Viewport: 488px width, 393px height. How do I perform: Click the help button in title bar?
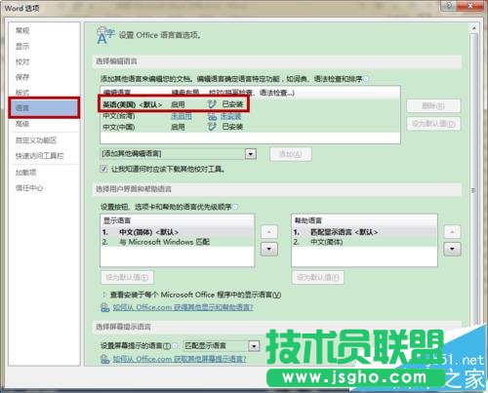click(x=449, y=5)
